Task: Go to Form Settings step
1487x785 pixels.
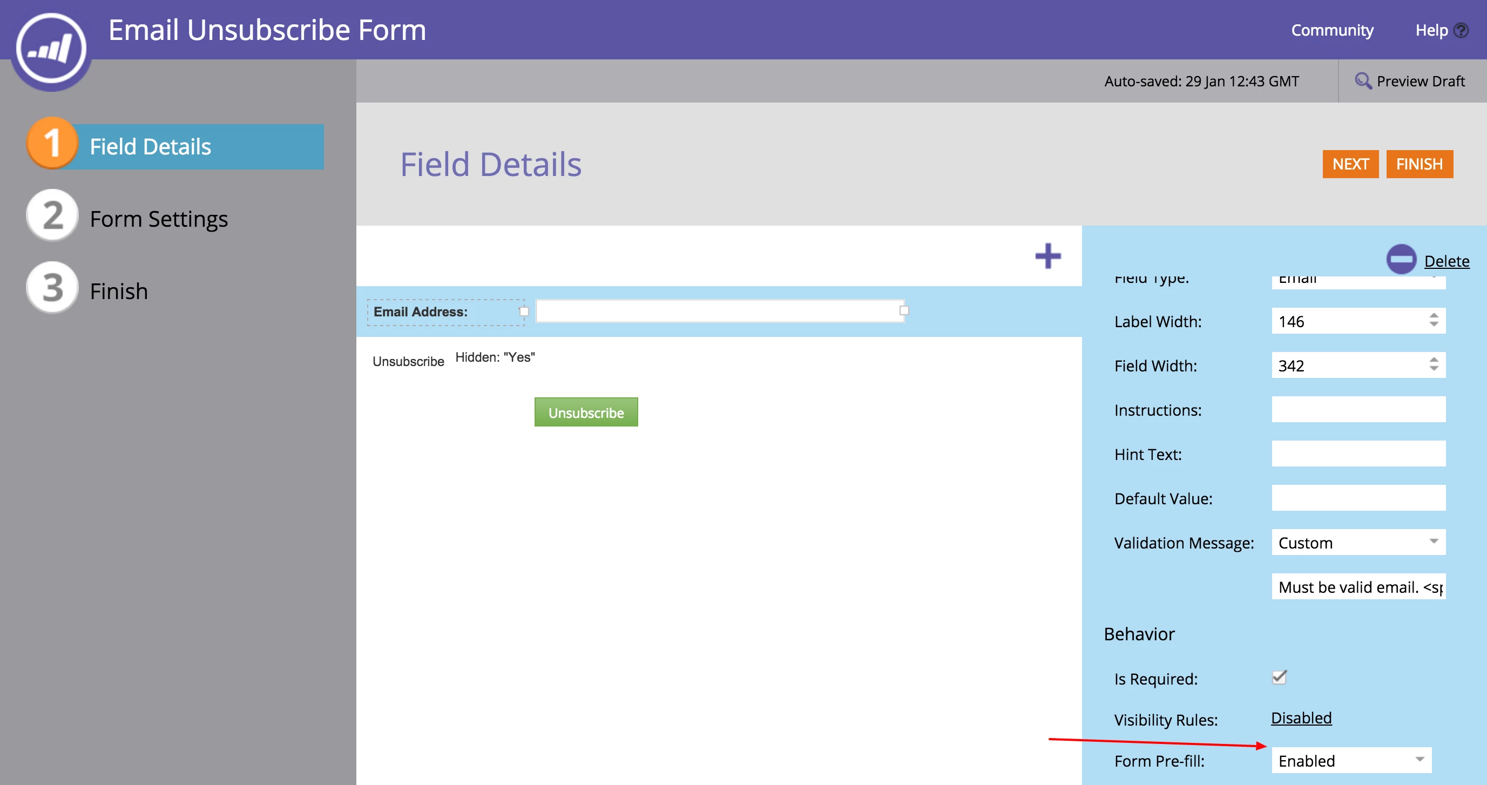Action: click(x=158, y=219)
